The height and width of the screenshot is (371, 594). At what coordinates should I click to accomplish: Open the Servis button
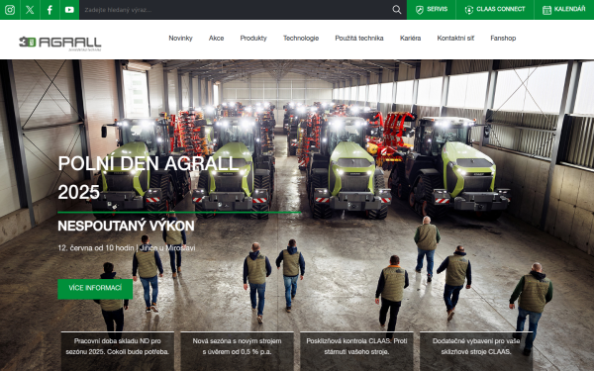[431, 10]
